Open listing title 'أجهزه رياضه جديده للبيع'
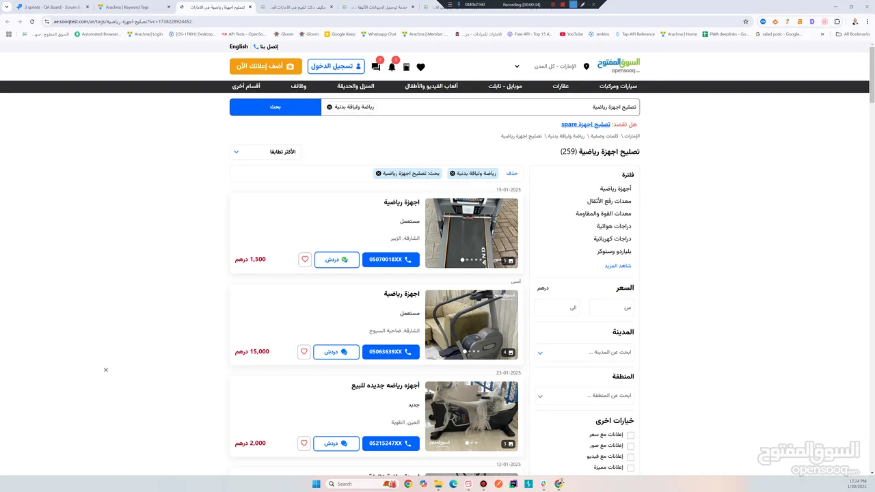Image resolution: width=875 pixels, height=492 pixels. tap(386, 385)
